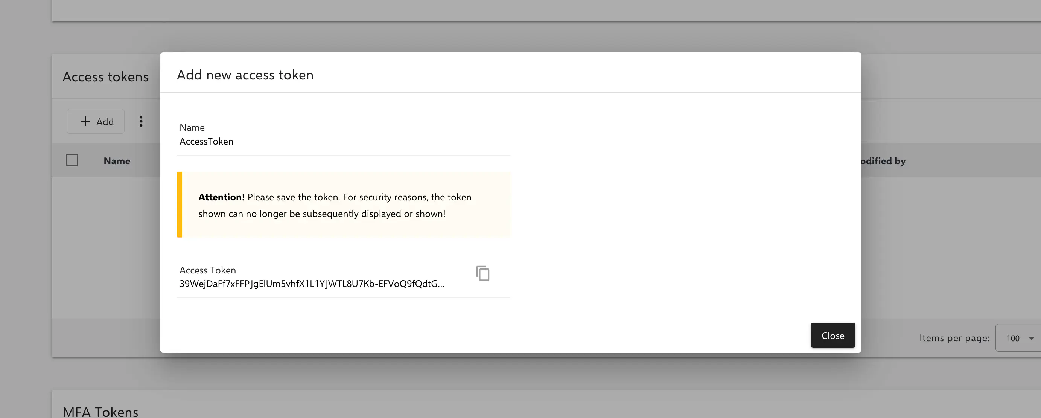Viewport: 1041px width, 418px height.
Task: Copy the access token to clipboard
Action: (x=482, y=274)
